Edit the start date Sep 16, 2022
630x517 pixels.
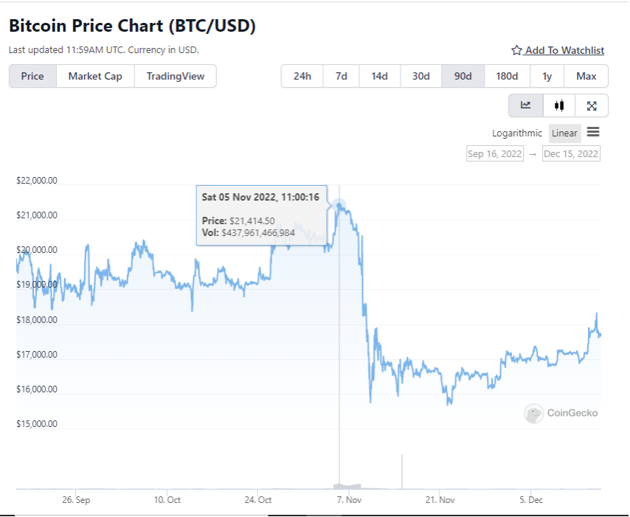[494, 153]
